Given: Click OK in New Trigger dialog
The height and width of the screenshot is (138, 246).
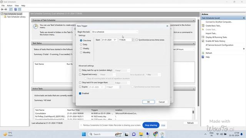Looking at the screenshot, I should click(148, 102).
